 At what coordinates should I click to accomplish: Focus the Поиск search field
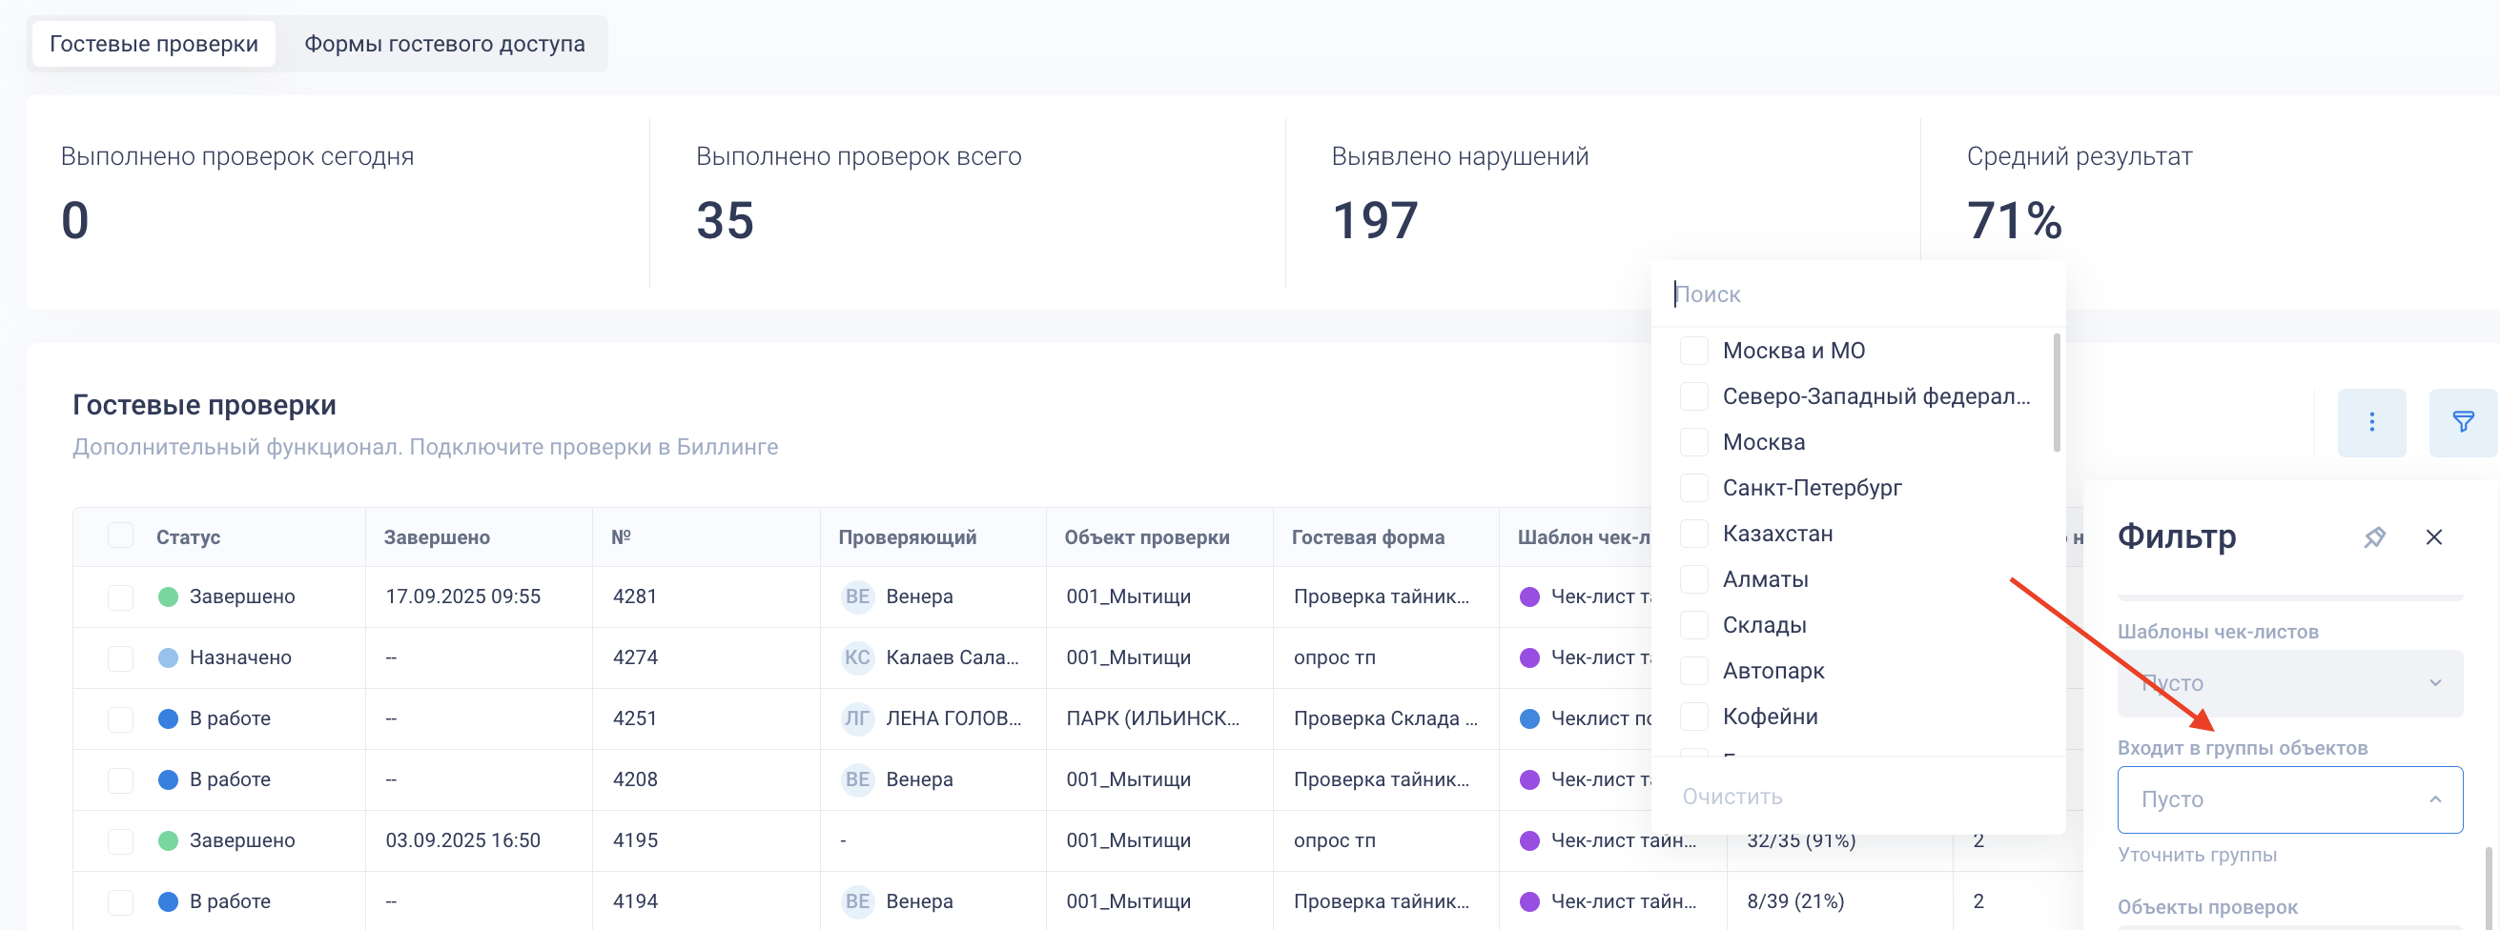coord(1854,293)
